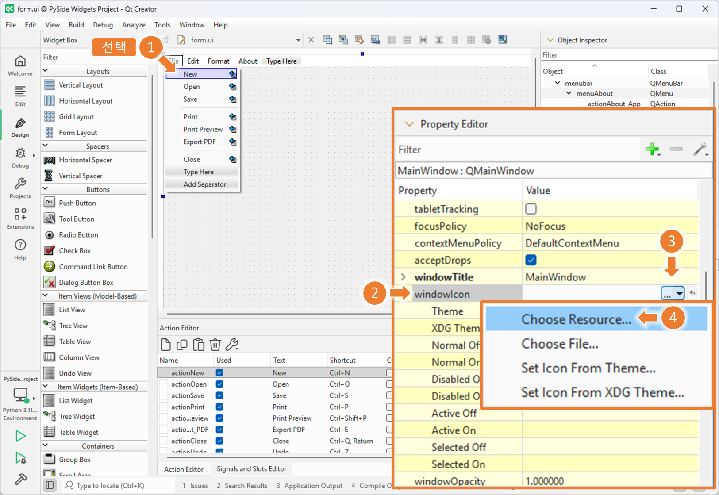The image size is (719, 495).
Task: Click the Build hammer icon
Action: point(20,479)
